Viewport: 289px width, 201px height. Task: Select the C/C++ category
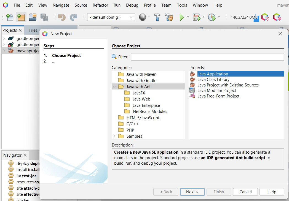[132, 124]
